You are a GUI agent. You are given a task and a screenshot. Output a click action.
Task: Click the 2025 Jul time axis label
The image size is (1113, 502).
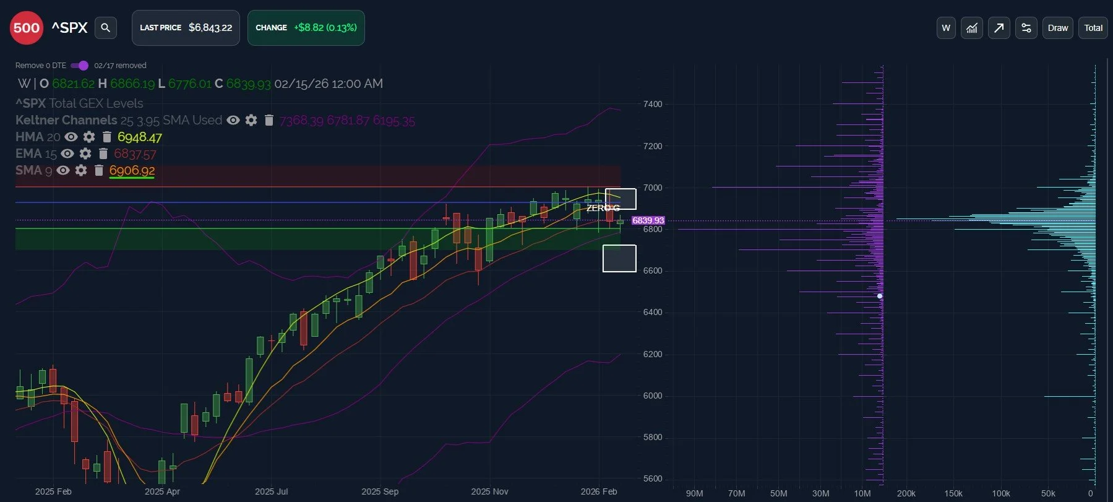271,491
